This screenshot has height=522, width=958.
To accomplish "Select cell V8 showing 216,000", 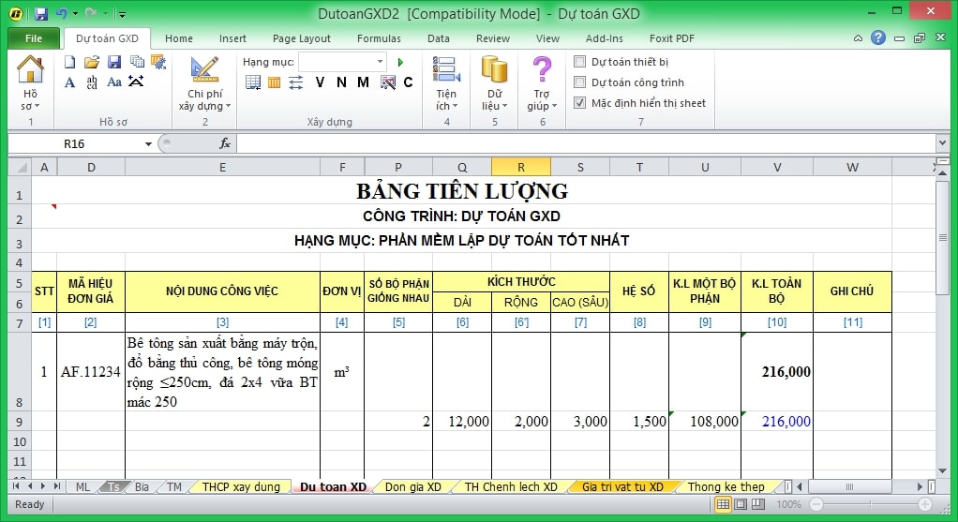I will click(x=776, y=372).
